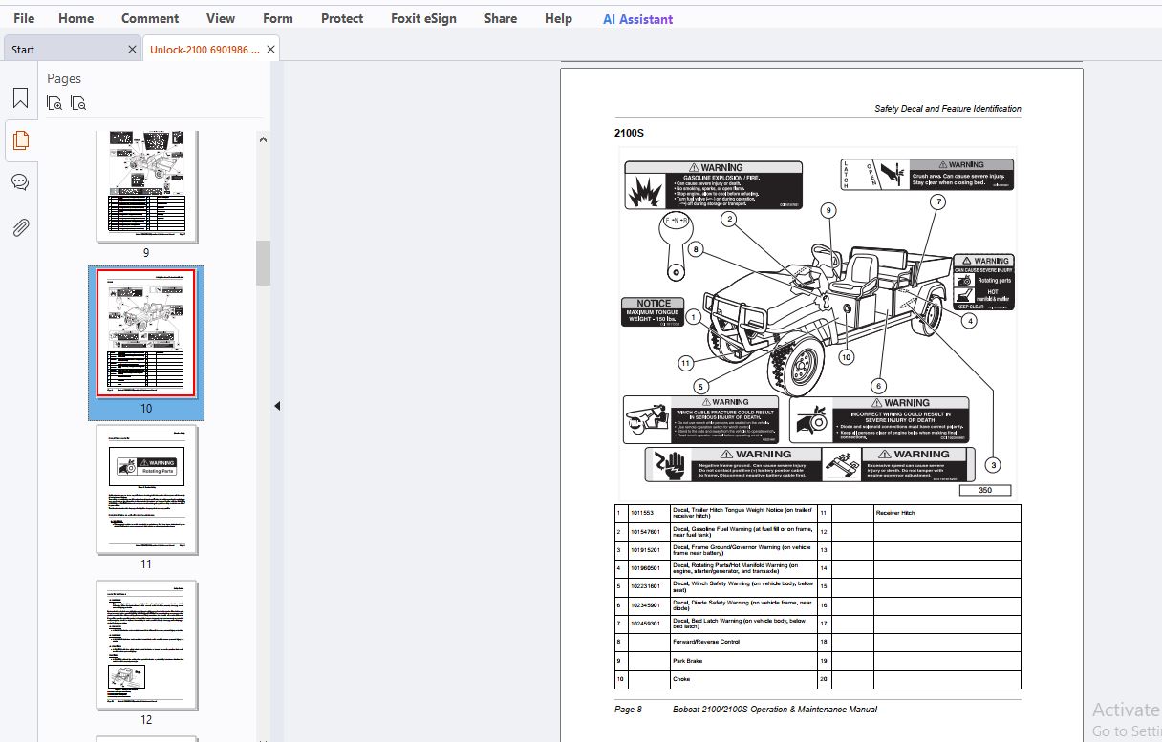
Task: Click the thumbnail panel scroll-up arrow
Action: coord(263,138)
